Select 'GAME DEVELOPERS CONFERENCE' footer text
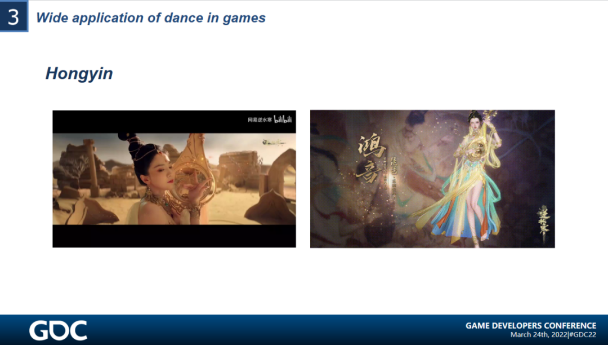The height and width of the screenshot is (345, 608). point(531,326)
